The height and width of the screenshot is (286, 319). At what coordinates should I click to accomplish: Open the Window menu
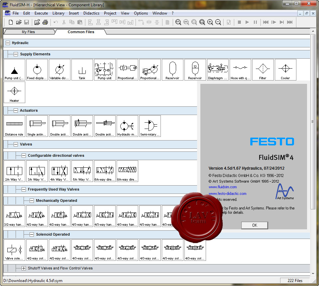point(160,13)
